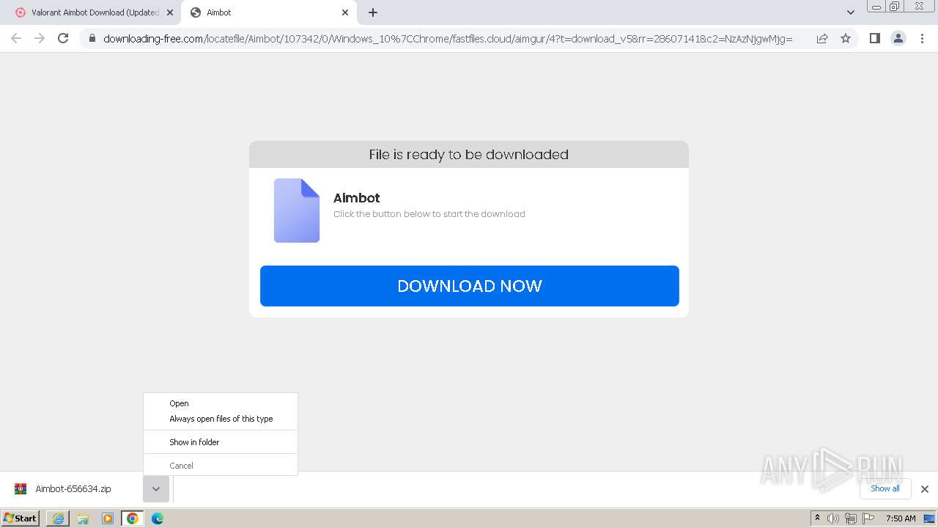The image size is (938, 528).
Task: Click the browser forward arrow
Action: tap(40, 38)
